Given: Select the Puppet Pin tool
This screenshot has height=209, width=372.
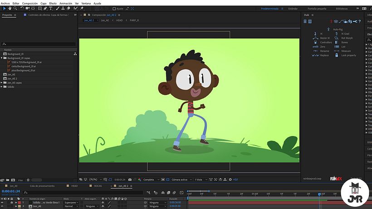Looking at the screenshot, I should pos(82,9).
